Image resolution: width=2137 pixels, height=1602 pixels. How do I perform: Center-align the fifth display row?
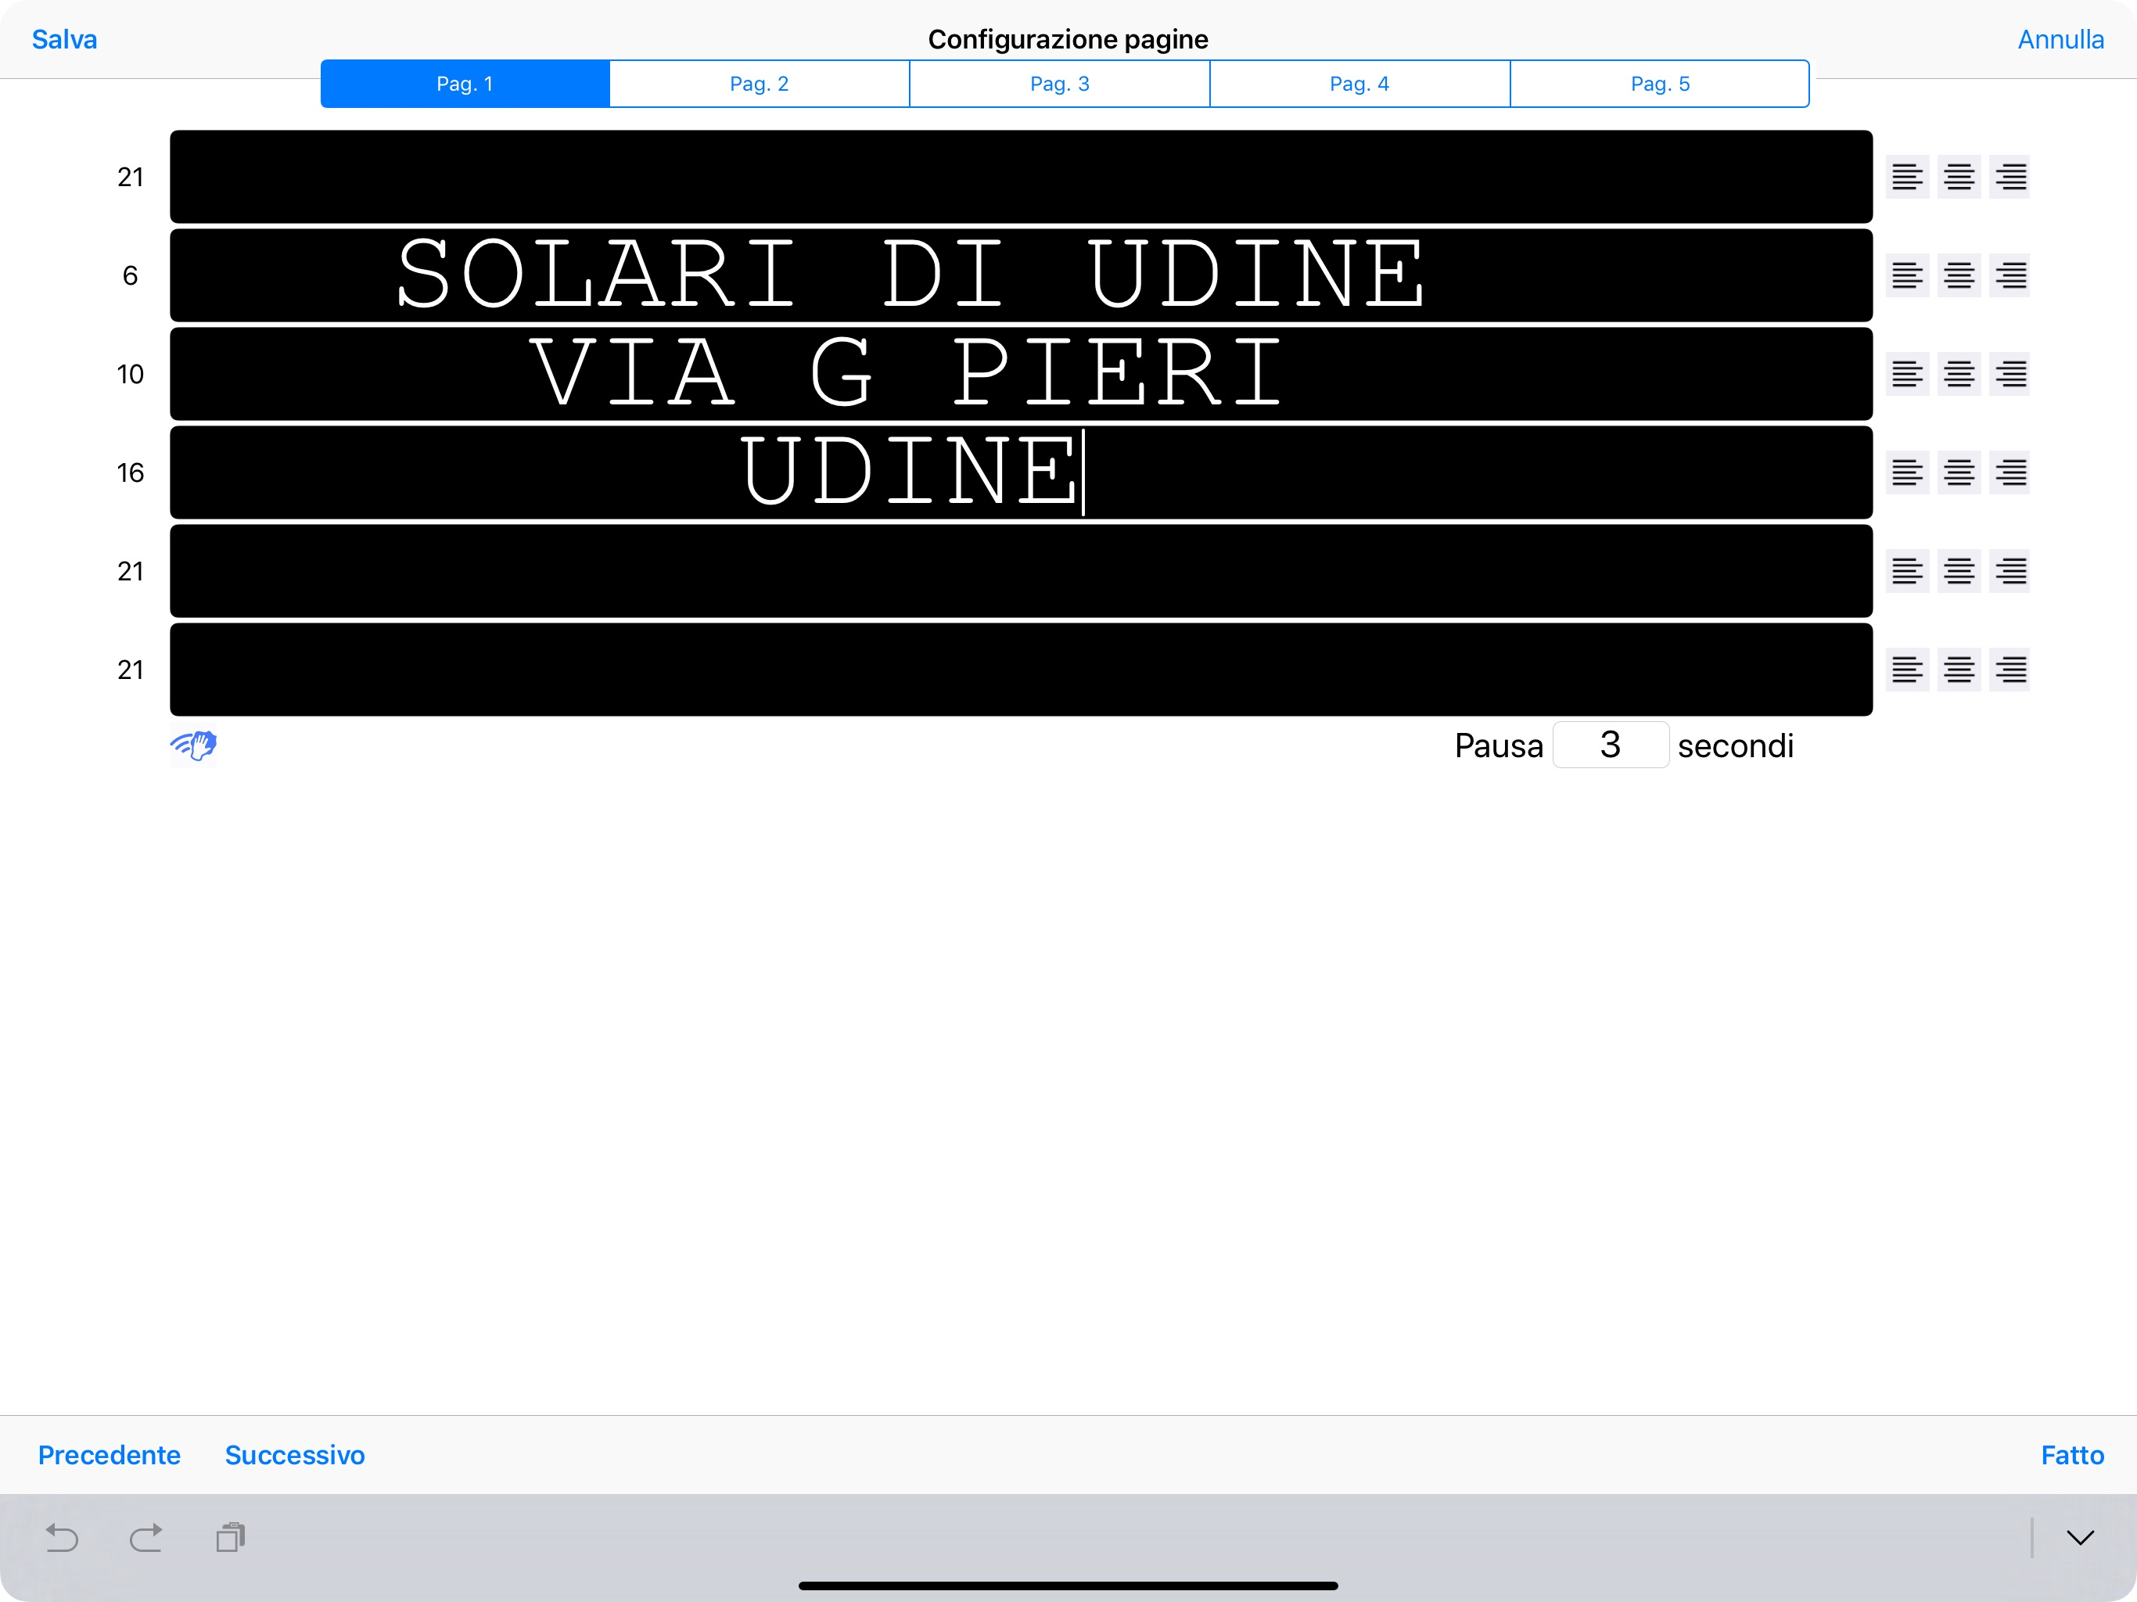point(1959,571)
